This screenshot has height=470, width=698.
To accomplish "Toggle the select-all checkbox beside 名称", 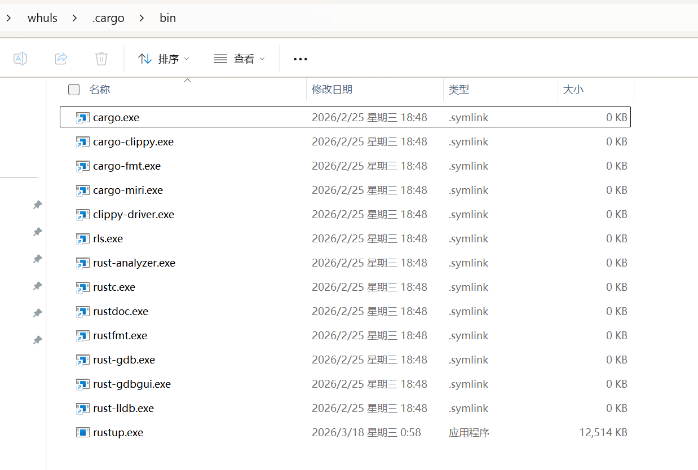I will coord(74,90).
